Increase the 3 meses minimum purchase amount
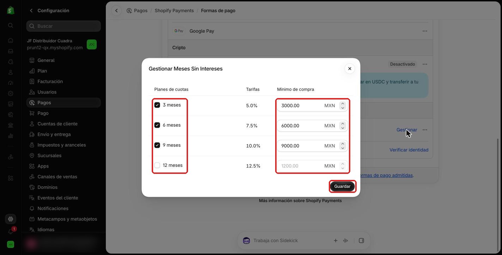 (x=343, y=104)
